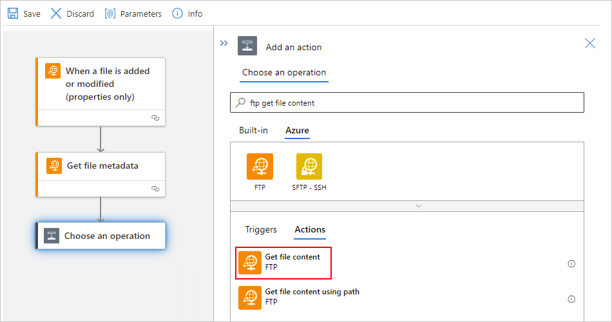
Task: Click the Discard X icon
Action: (56, 14)
